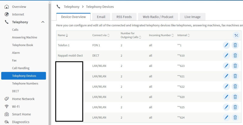Select the Live Image tab
Viewport: 243px width, 125px height.
point(193,17)
